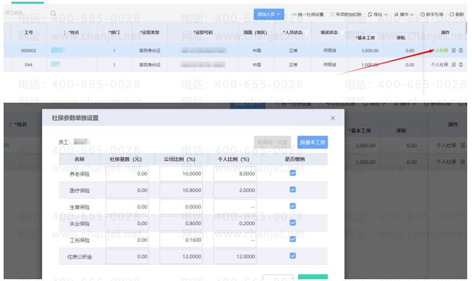Click edit icon for employee 000002
This screenshot has width=472, height=281.
[x=454, y=50]
